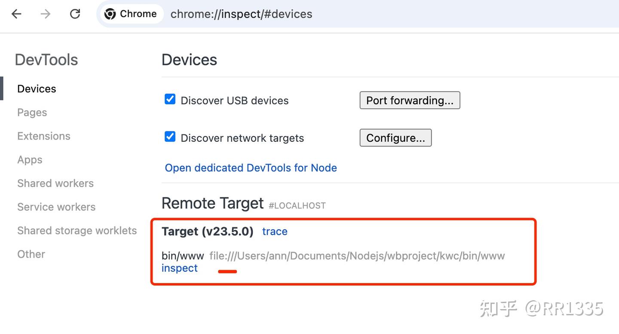Click the trace link next to Target

coord(275,231)
